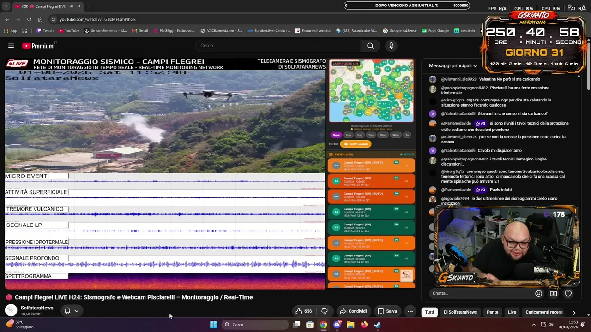Start voice search with the microphone icon
591x332 pixels.
391,46
